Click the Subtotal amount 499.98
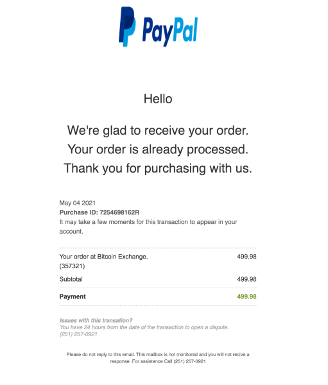328x385 pixels. (246, 279)
